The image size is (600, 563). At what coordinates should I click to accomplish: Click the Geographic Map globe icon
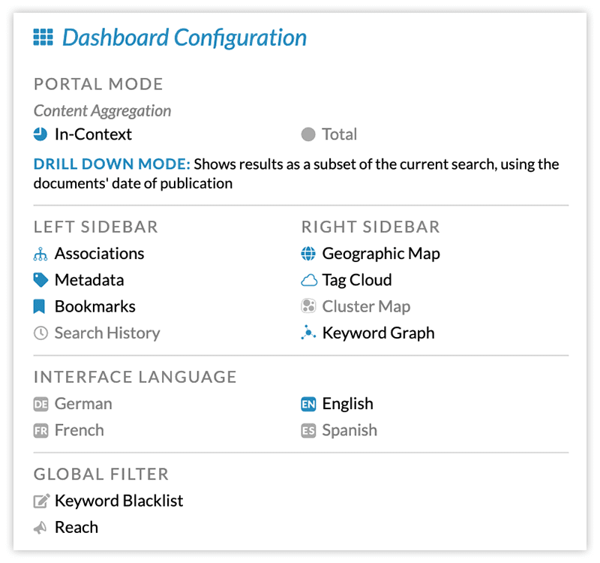tap(308, 254)
